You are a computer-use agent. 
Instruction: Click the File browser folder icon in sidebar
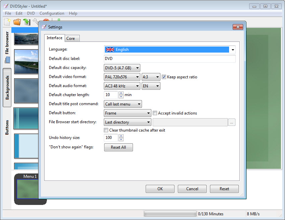point(7,60)
